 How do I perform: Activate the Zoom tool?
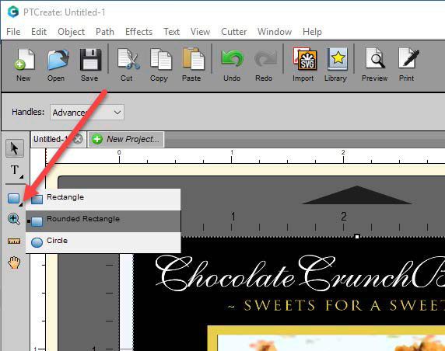[x=14, y=219]
